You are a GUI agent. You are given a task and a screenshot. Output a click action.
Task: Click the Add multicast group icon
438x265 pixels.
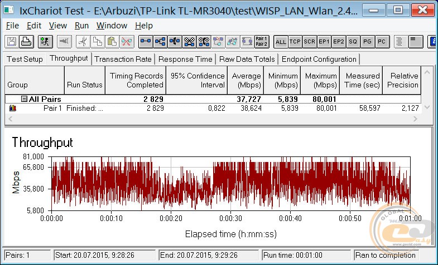pyautogui.click(x=160, y=42)
